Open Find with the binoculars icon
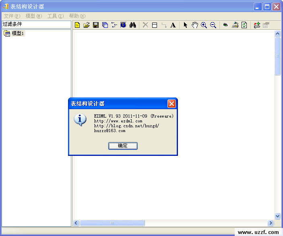Screen dimensions: 283x236 133,25
